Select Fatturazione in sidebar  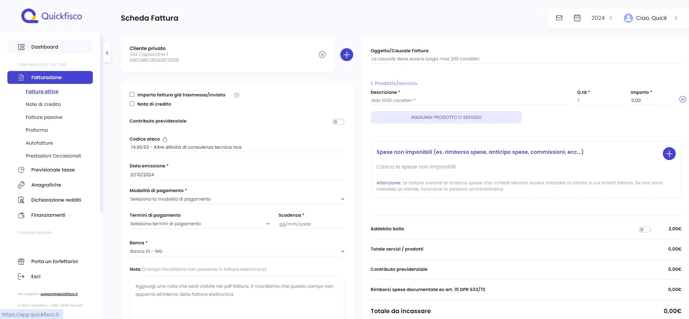tap(50, 78)
